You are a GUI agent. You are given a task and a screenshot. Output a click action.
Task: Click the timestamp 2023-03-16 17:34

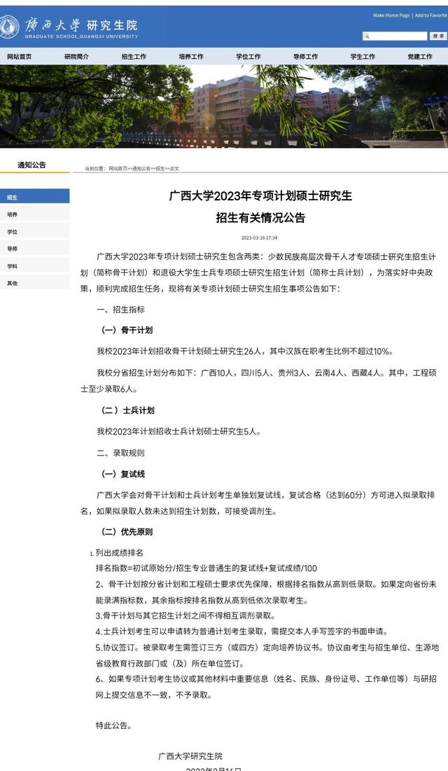point(260,238)
